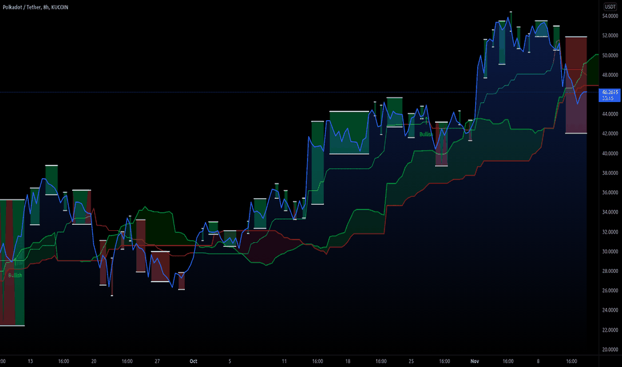Screen dimensions: 622x367
Task: Click the 48.0000 price axis label
Action: pyautogui.click(x=610, y=75)
